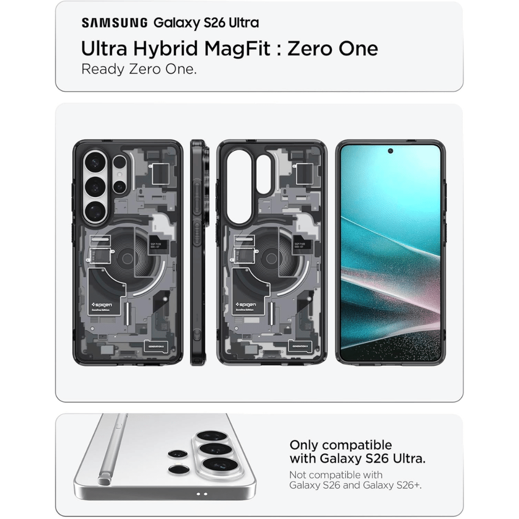The image size is (519, 519).
Task: Click the Spigen logo on empty case
Action: [246, 305]
